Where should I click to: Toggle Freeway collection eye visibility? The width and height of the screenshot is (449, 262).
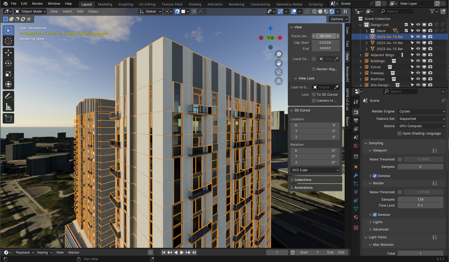[x=418, y=73]
